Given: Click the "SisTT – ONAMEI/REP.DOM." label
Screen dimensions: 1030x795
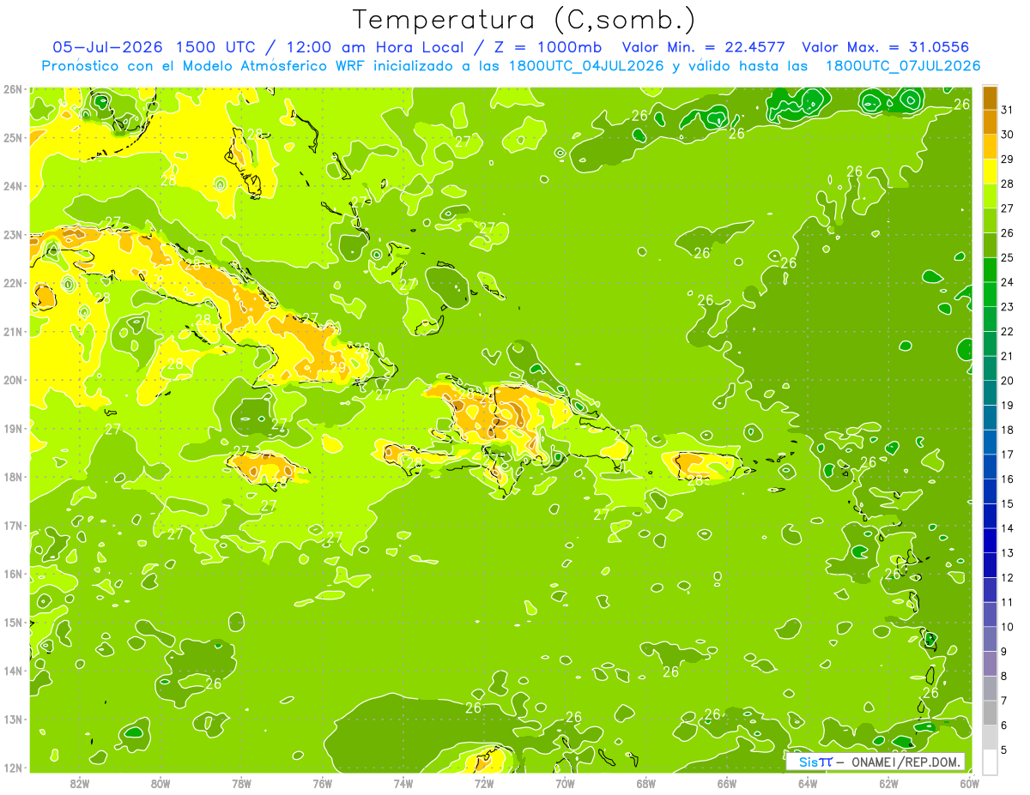Looking at the screenshot, I should click(x=875, y=762).
